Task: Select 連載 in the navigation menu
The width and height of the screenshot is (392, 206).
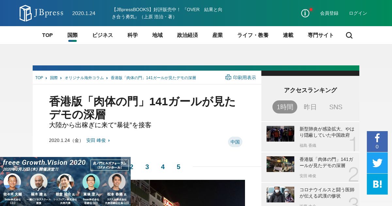Action: tap(288, 35)
